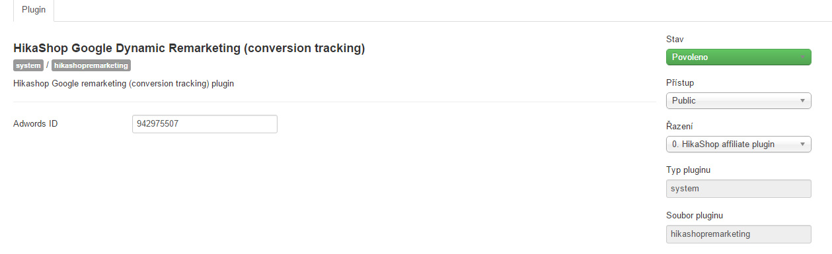This screenshot has width=832, height=254.
Task: Click the arrow on the green Povoleno selector
Action: point(802,57)
